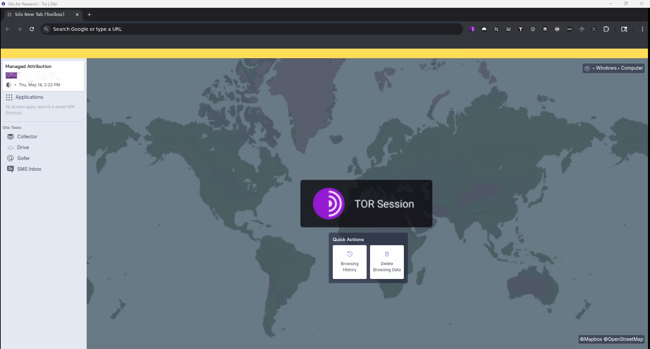This screenshot has width=650, height=349.
Task: Open the Managed Attribution card
Action: coord(43,76)
